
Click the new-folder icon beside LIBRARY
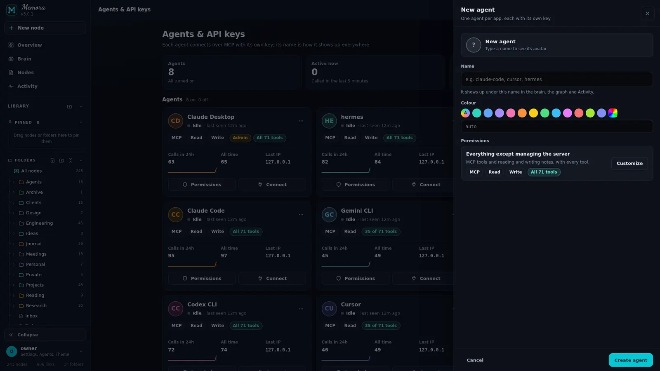[x=69, y=106]
